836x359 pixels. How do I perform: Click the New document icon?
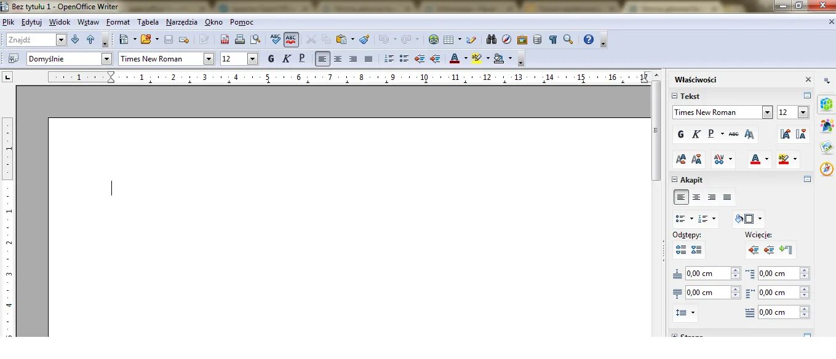coord(124,39)
